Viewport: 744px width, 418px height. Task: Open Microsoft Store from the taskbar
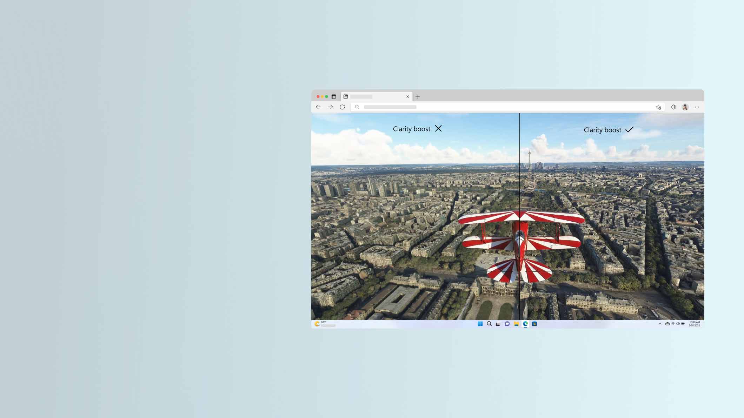point(534,324)
